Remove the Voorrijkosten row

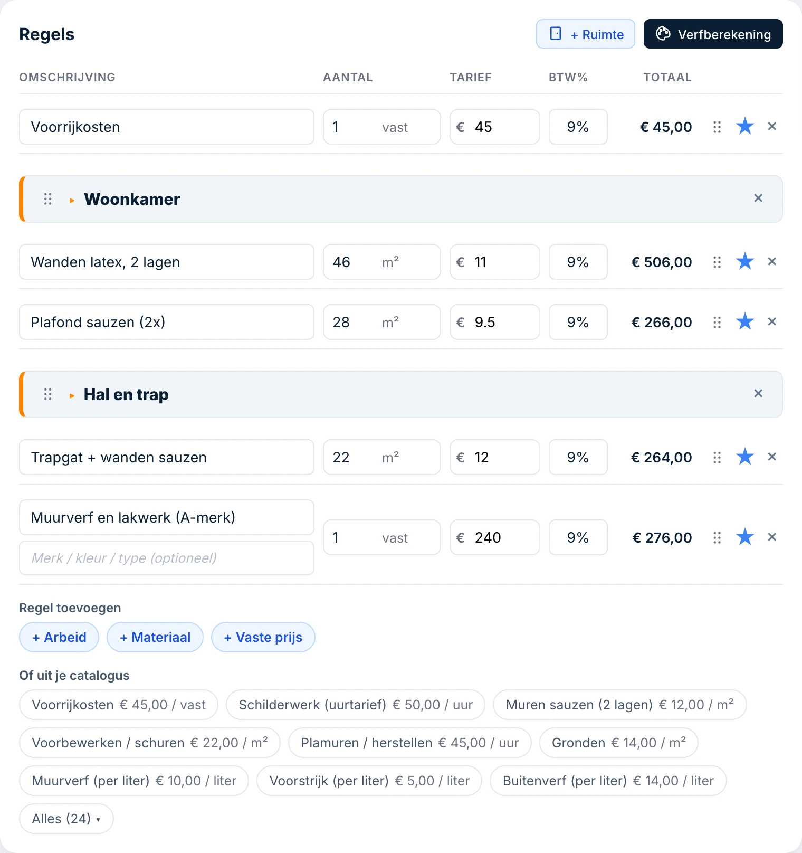772,127
